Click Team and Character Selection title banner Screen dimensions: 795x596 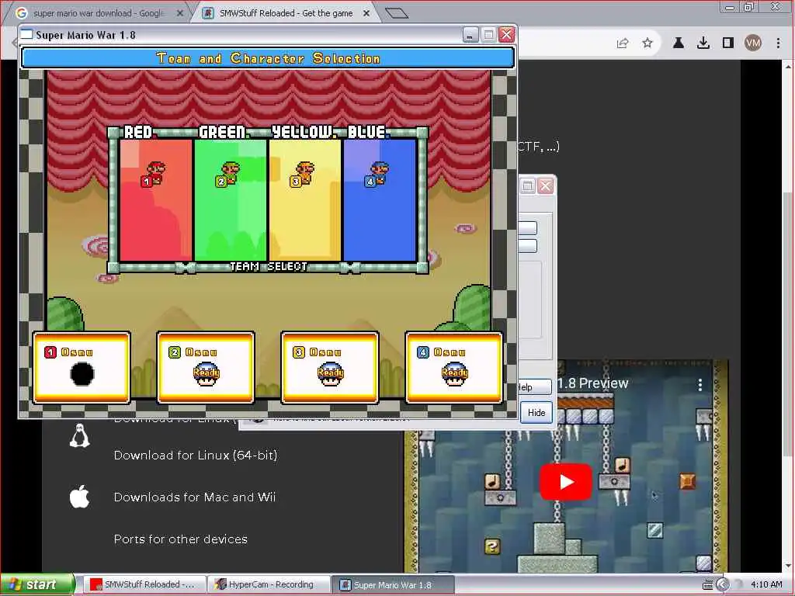pyautogui.click(x=268, y=58)
